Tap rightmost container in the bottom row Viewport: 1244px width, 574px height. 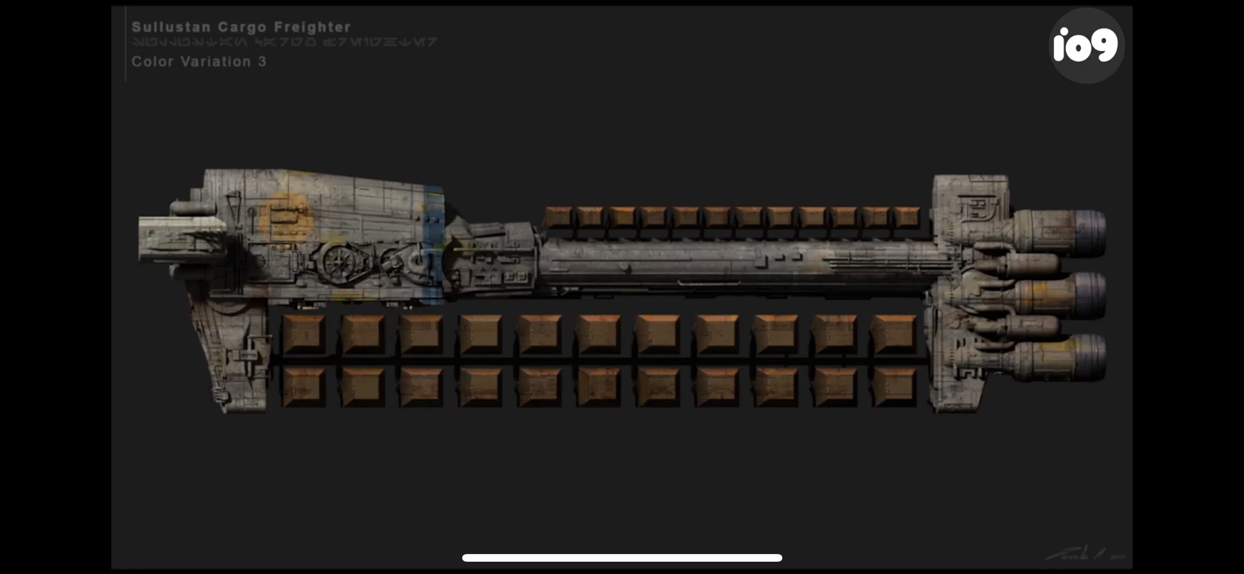tap(894, 387)
